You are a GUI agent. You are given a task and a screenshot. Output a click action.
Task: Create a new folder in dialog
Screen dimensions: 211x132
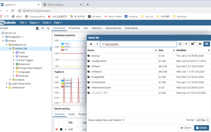point(193,44)
